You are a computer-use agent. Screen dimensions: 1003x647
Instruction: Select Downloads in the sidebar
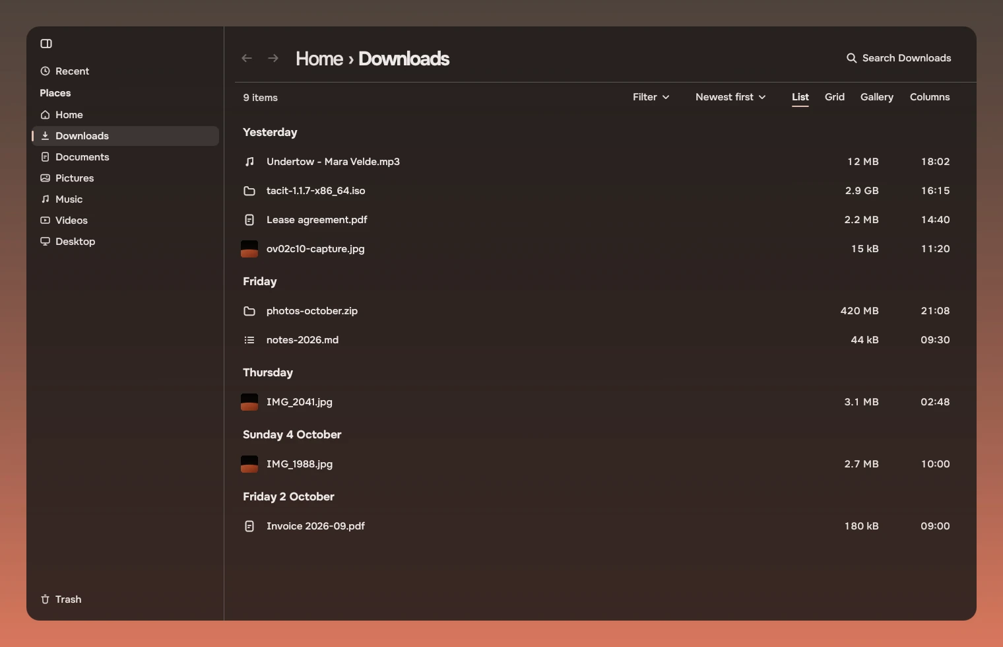(x=125, y=136)
